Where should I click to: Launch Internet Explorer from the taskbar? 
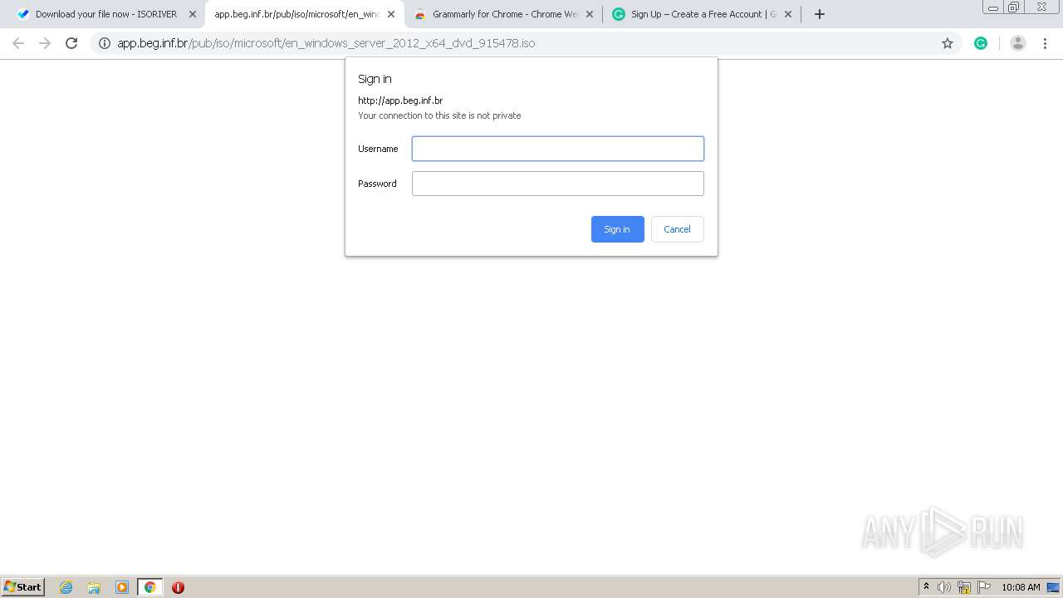[66, 587]
